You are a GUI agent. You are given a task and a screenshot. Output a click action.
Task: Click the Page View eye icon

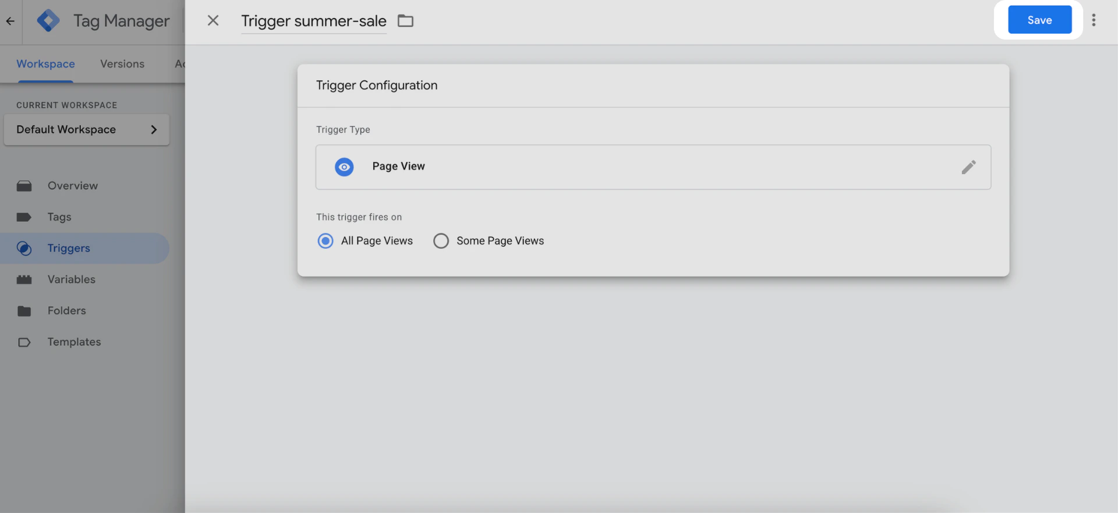coord(344,167)
